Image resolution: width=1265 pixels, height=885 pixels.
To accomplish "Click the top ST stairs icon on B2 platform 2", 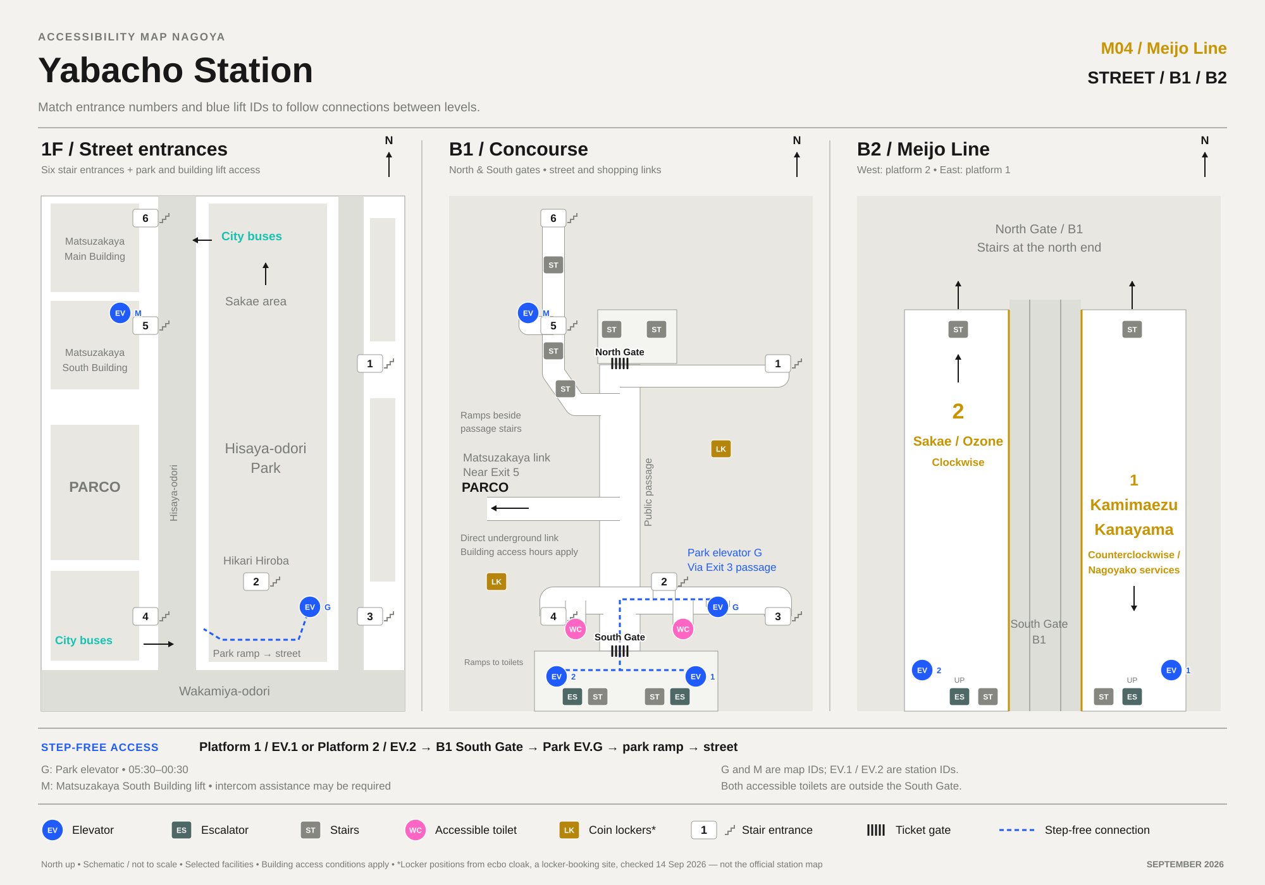I will click(958, 329).
